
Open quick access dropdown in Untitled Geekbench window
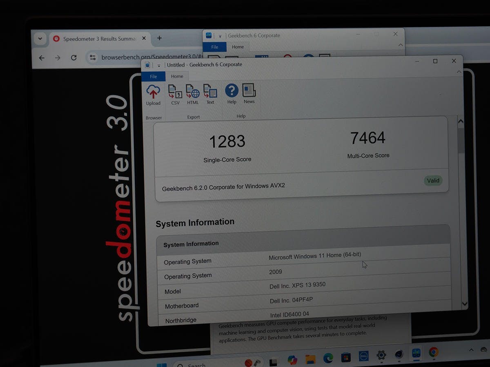159,66
